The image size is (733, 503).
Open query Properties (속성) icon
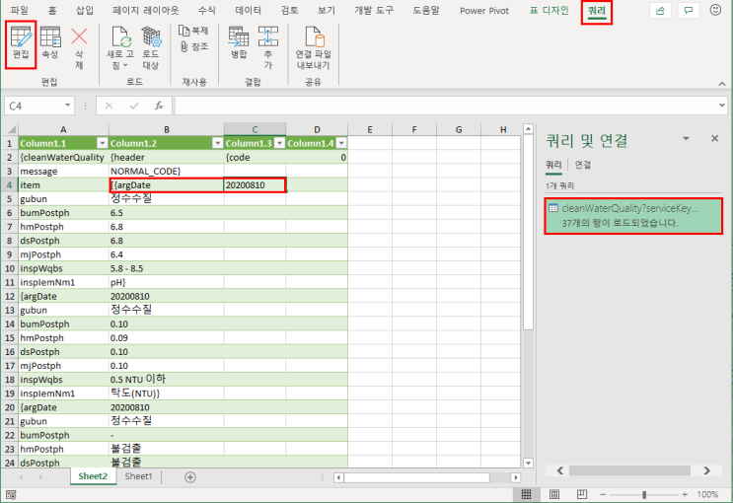click(x=50, y=43)
